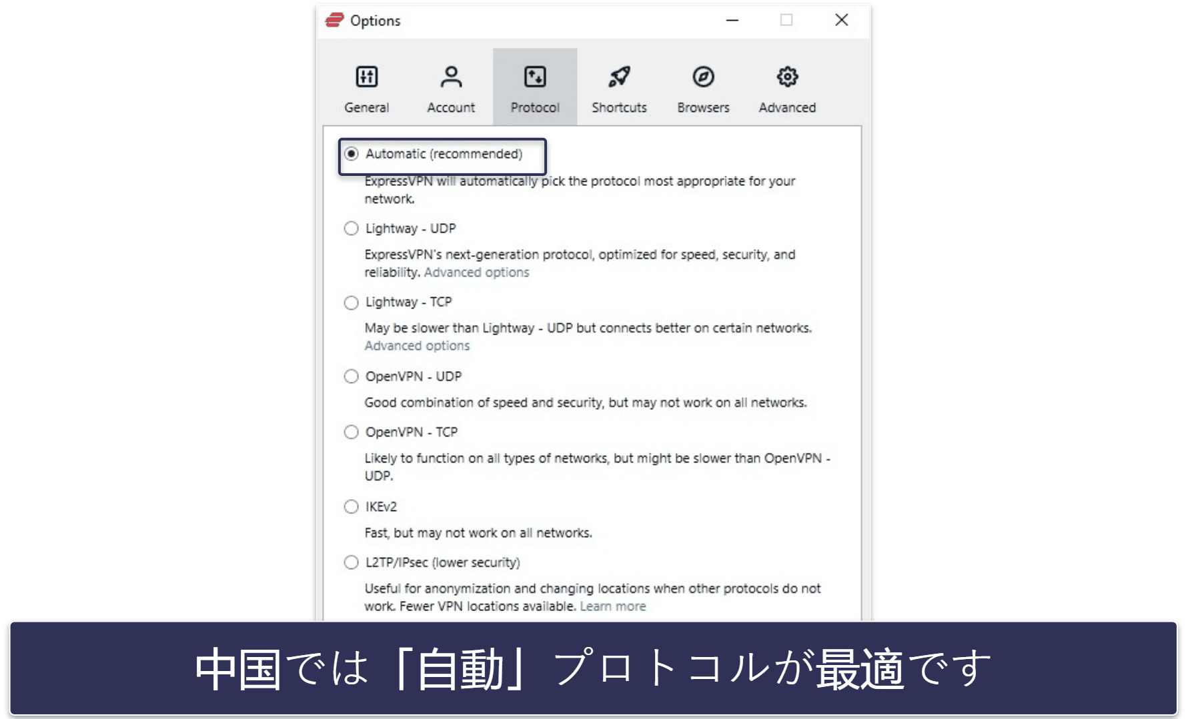Close the Options window
The width and height of the screenshot is (1186, 719).
tap(842, 20)
